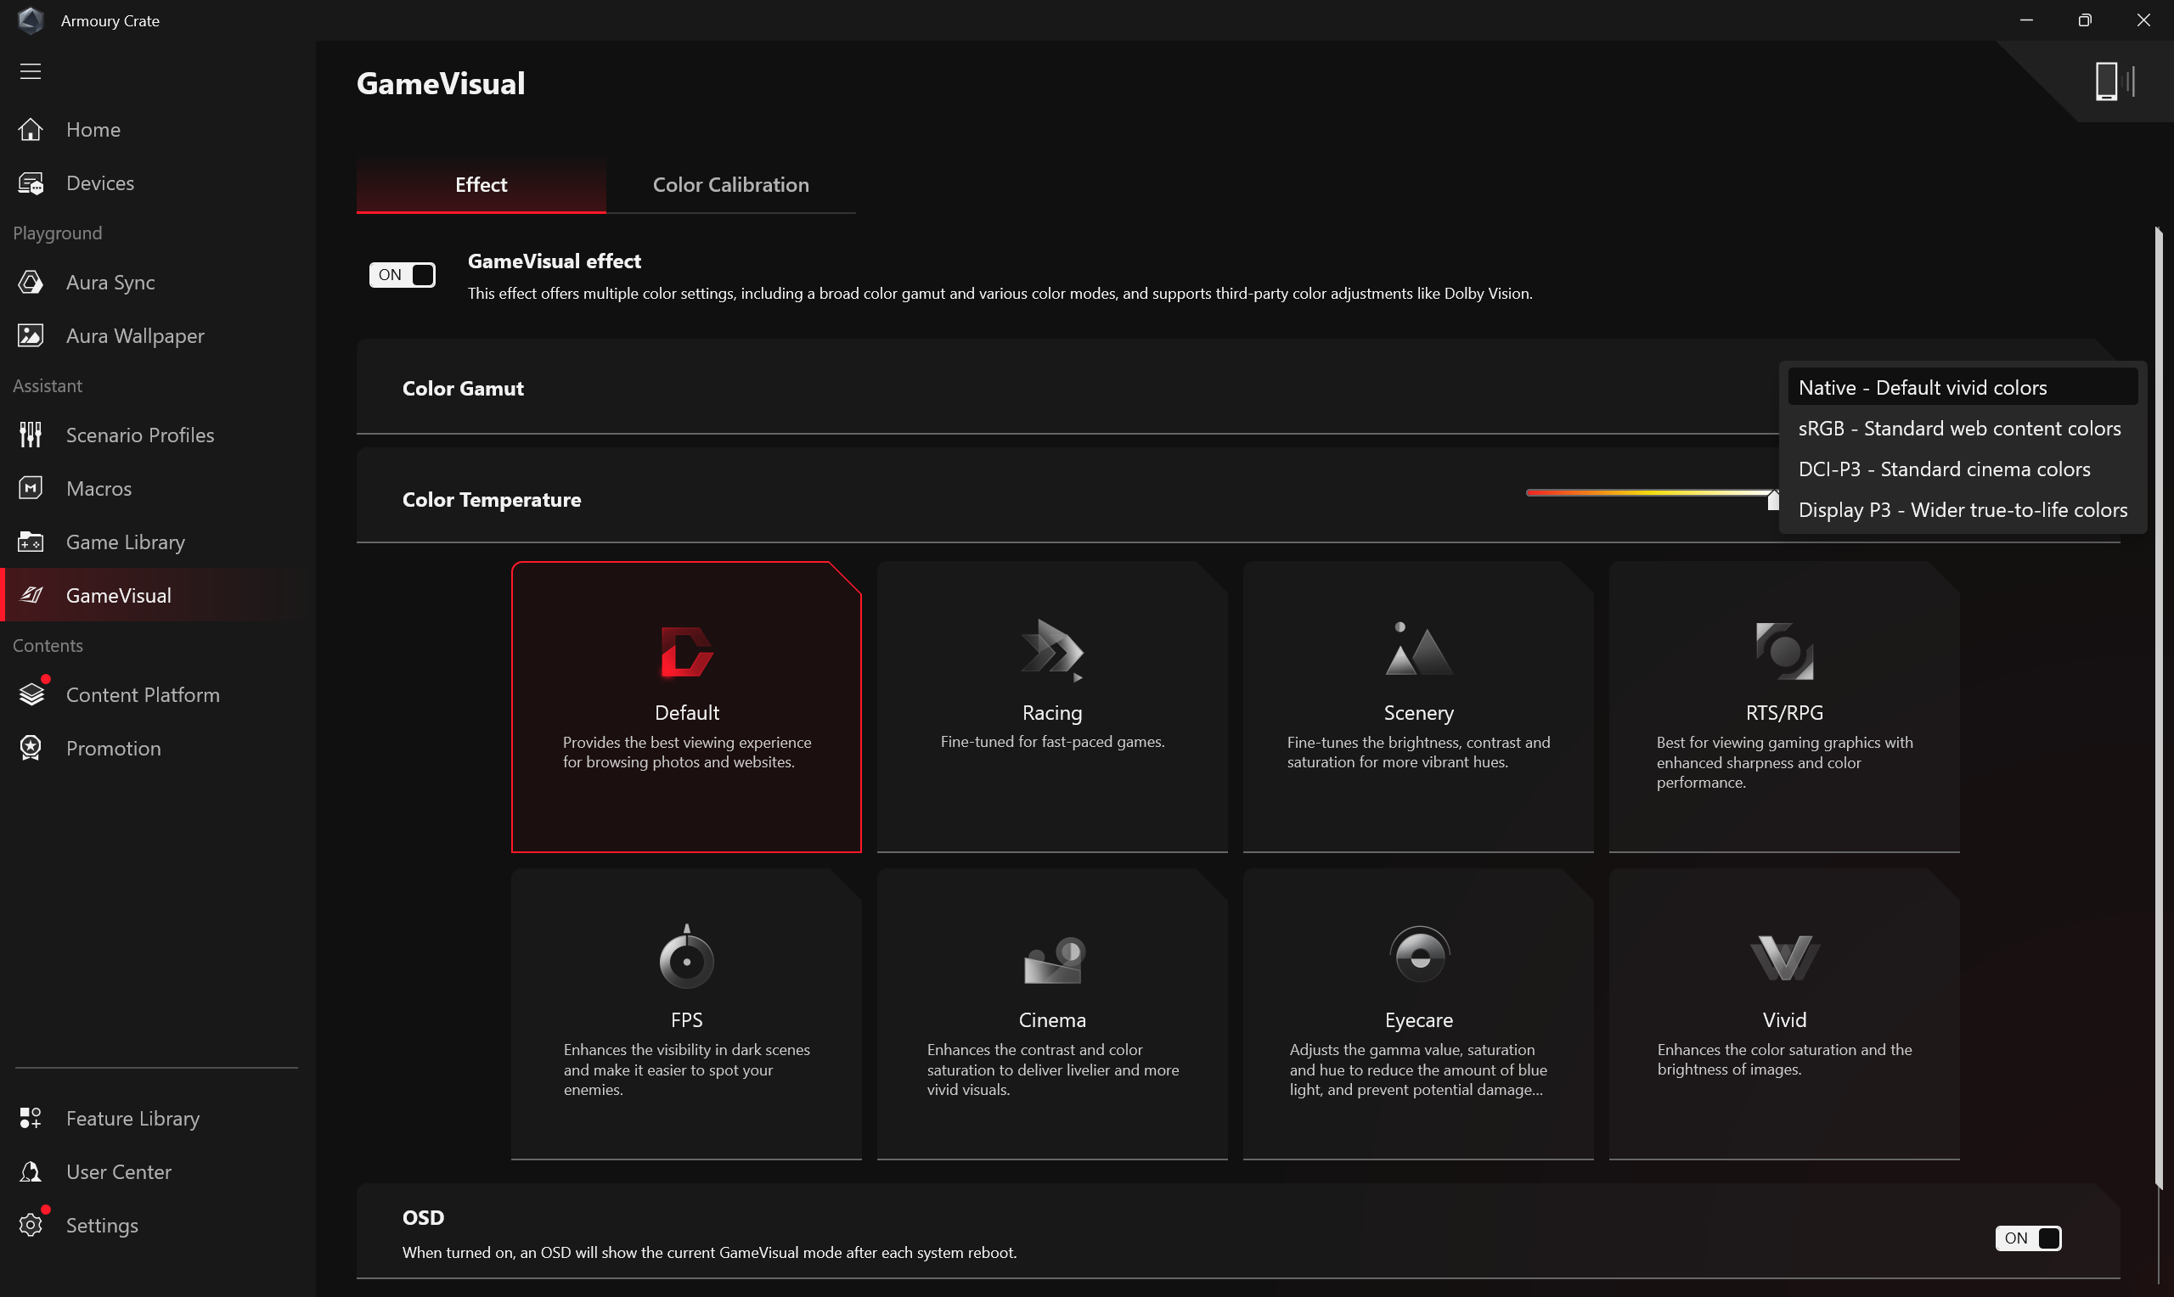Click the device panel icon top right
Image resolution: width=2174 pixels, height=1297 pixels.
2115,82
